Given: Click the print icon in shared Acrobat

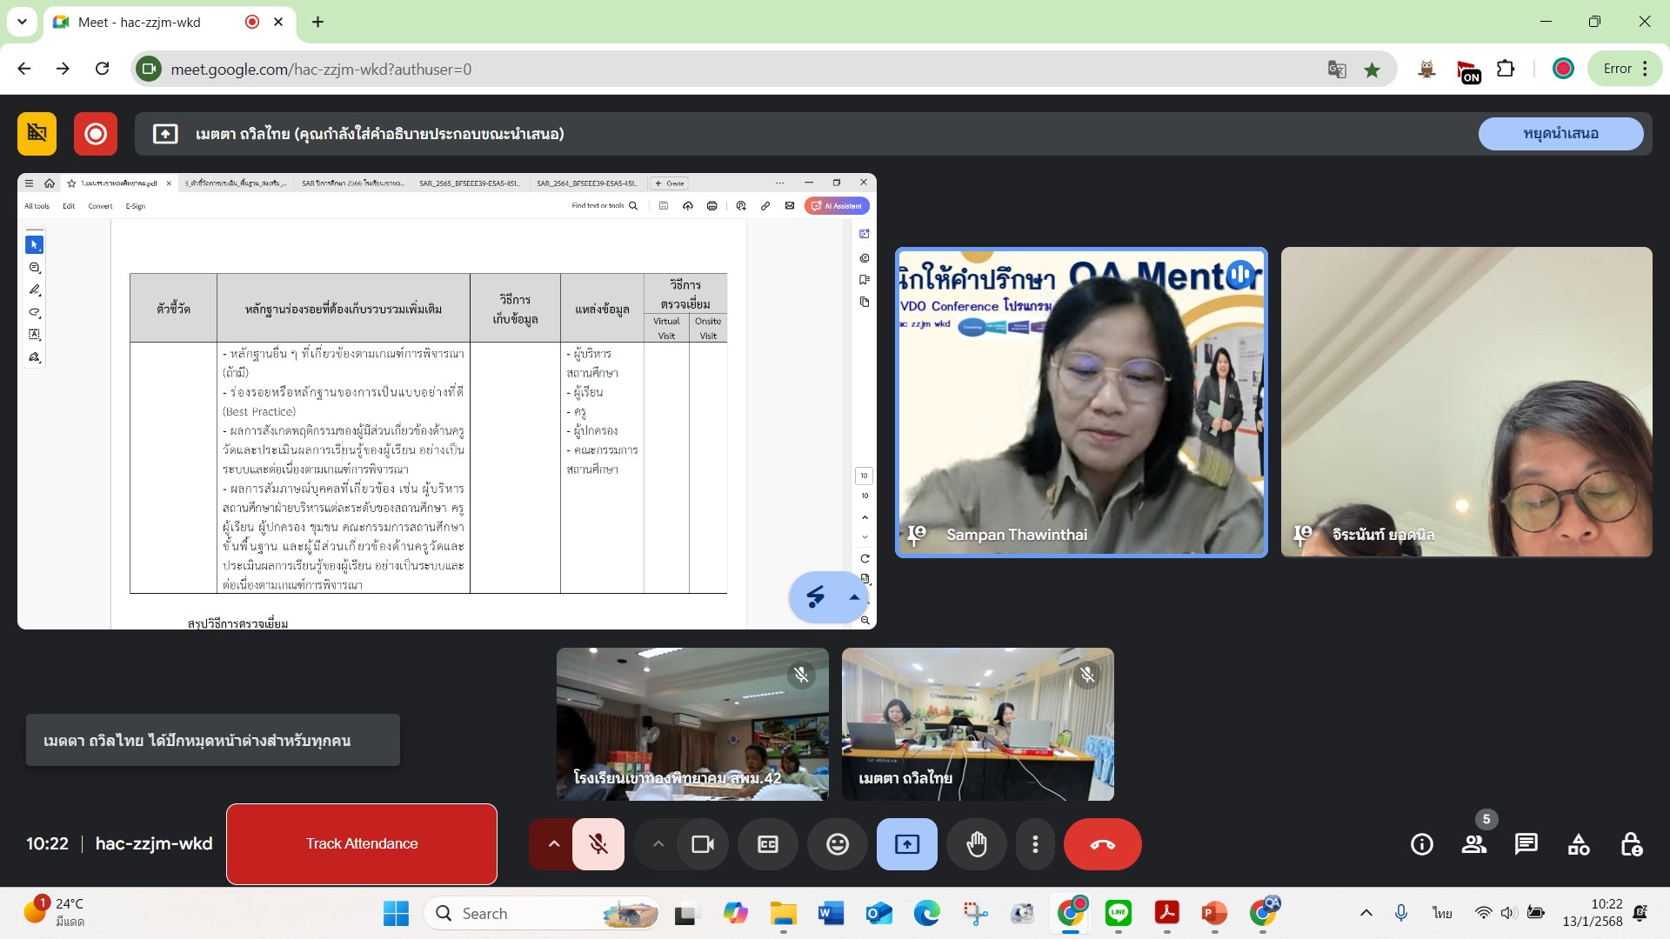Looking at the screenshot, I should (711, 206).
